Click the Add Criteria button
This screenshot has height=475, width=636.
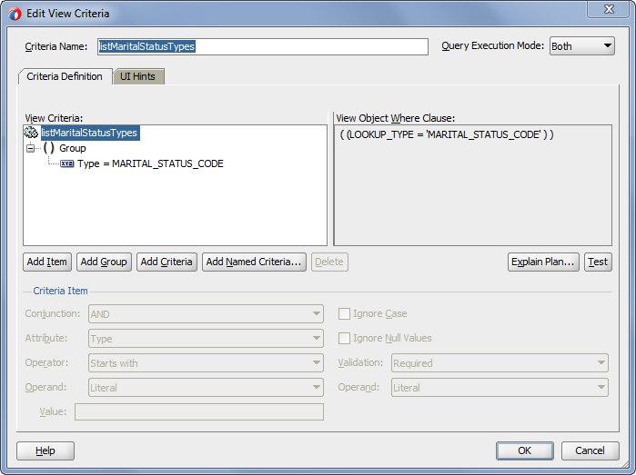tap(167, 262)
